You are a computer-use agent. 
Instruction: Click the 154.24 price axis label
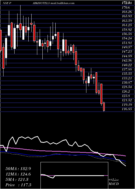point(127,38)
